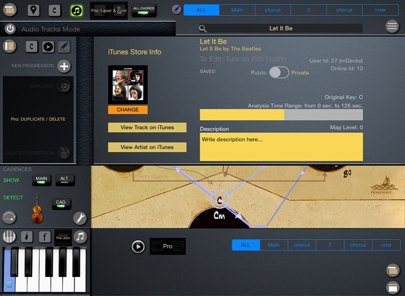The image size is (405, 296).
Task: Click the circled C chord on the map
Action: (220, 200)
